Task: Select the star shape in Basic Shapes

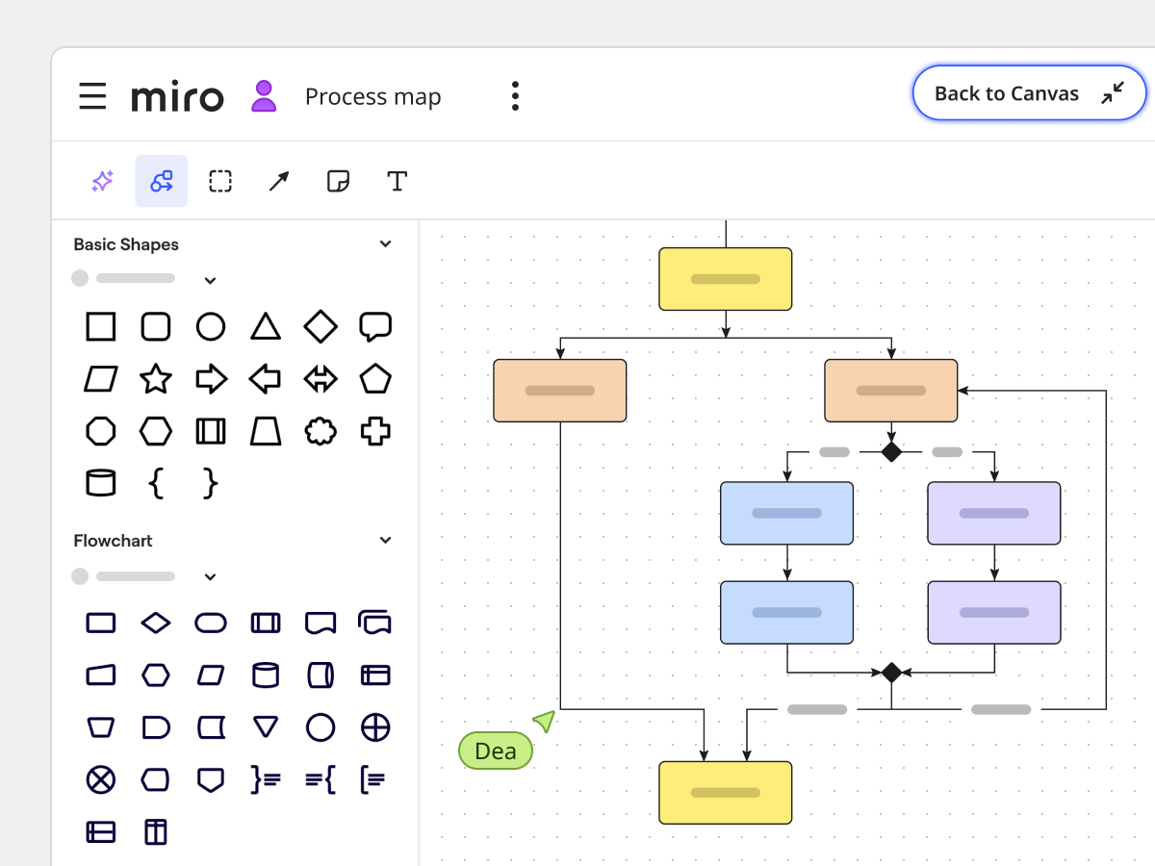Action: pyautogui.click(x=156, y=379)
